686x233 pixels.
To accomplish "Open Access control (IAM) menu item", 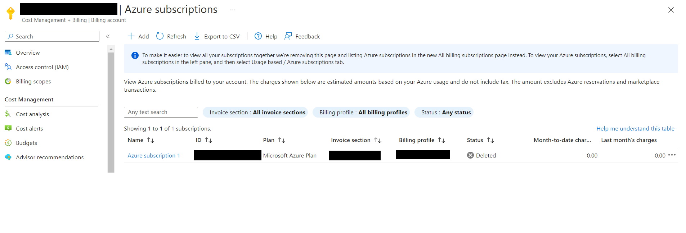I will pyautogui.click(x=42, y=67).
